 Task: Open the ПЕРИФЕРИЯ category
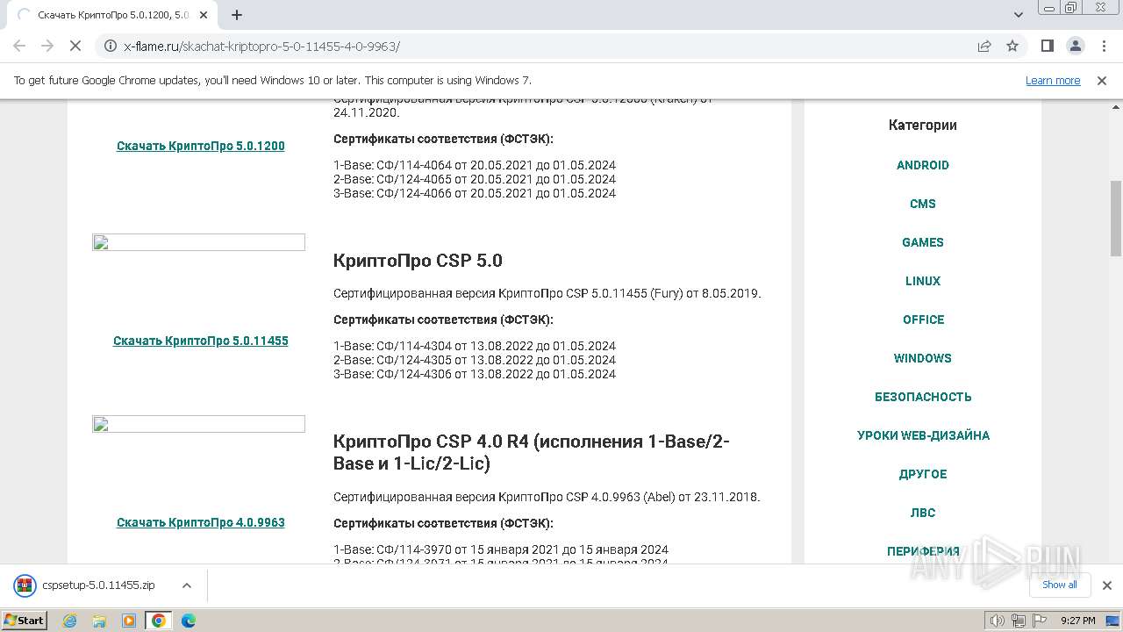(x=923, y=551)
